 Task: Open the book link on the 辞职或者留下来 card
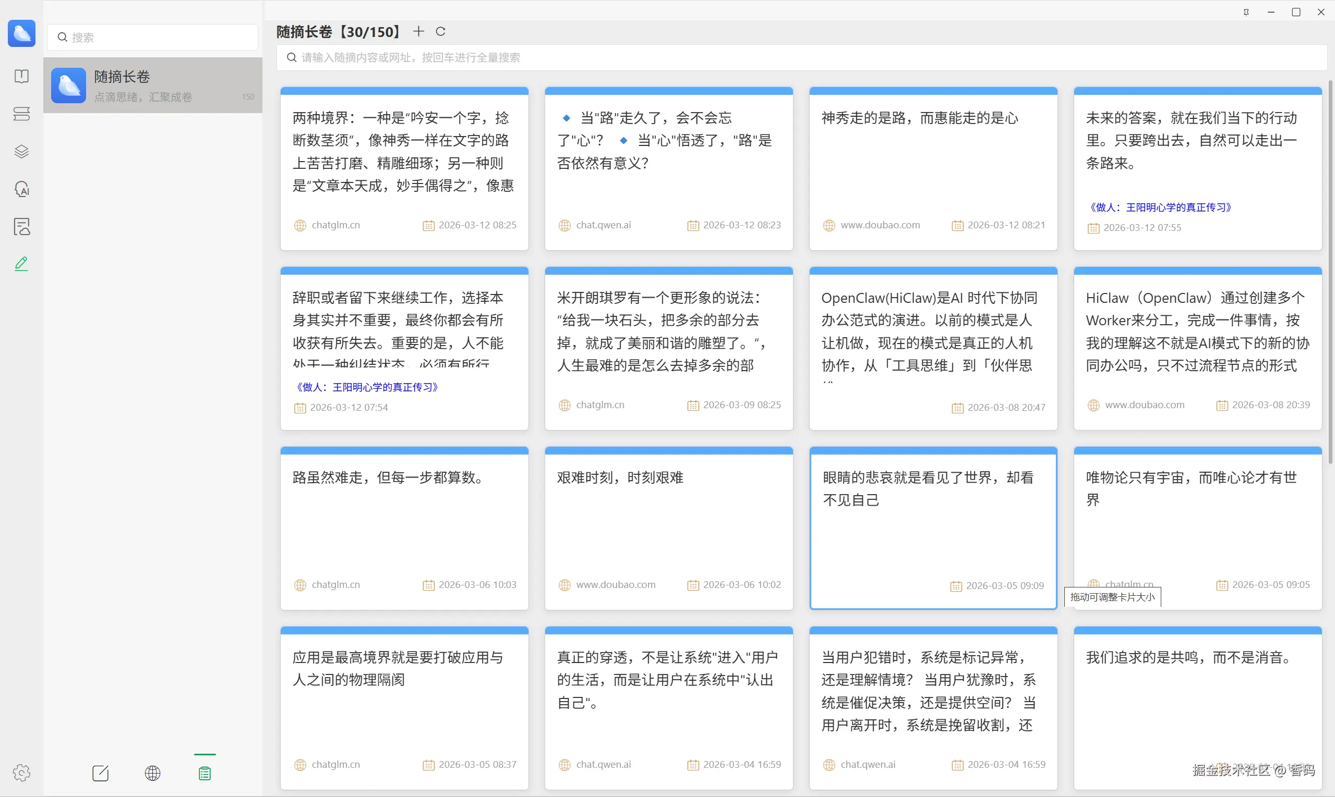367,387
